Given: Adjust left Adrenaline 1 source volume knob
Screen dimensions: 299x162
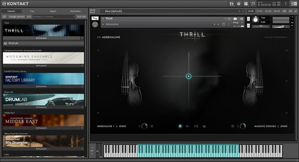Looking at the screenshot, I should tap(144, 126).
